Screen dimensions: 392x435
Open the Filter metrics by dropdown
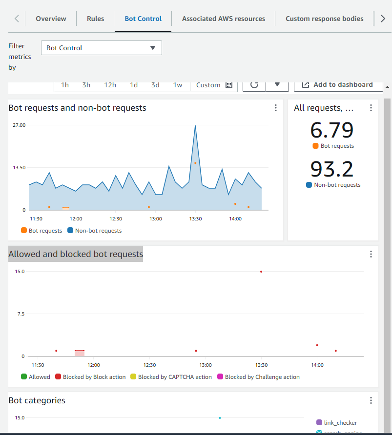pos(101,48)
